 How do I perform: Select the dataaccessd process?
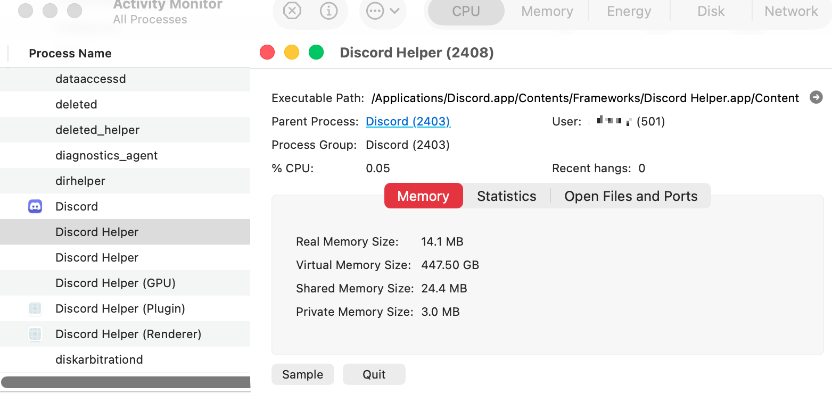tap(90, 79)
